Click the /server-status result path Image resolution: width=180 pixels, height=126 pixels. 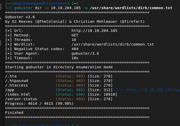(21, 99)
